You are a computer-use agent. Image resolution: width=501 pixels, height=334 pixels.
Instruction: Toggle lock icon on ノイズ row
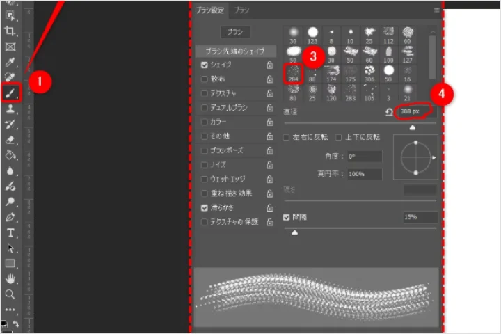tap(270, 165)
